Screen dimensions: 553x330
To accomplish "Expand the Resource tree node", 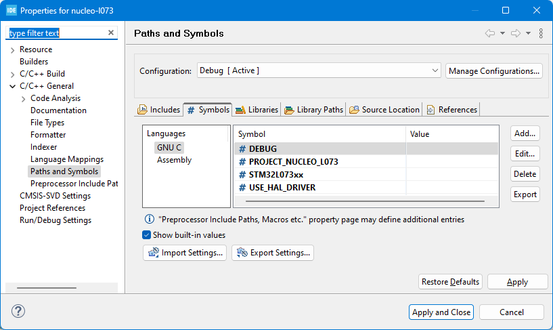I will pos(13,49).
